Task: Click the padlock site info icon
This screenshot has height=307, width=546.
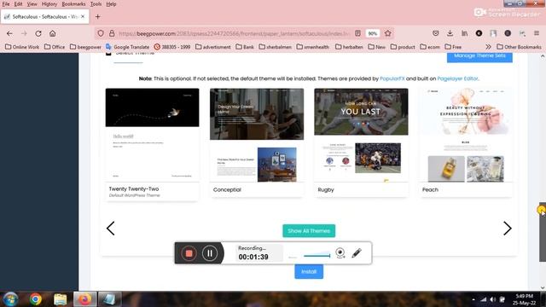Action: (x=112, y=33)
